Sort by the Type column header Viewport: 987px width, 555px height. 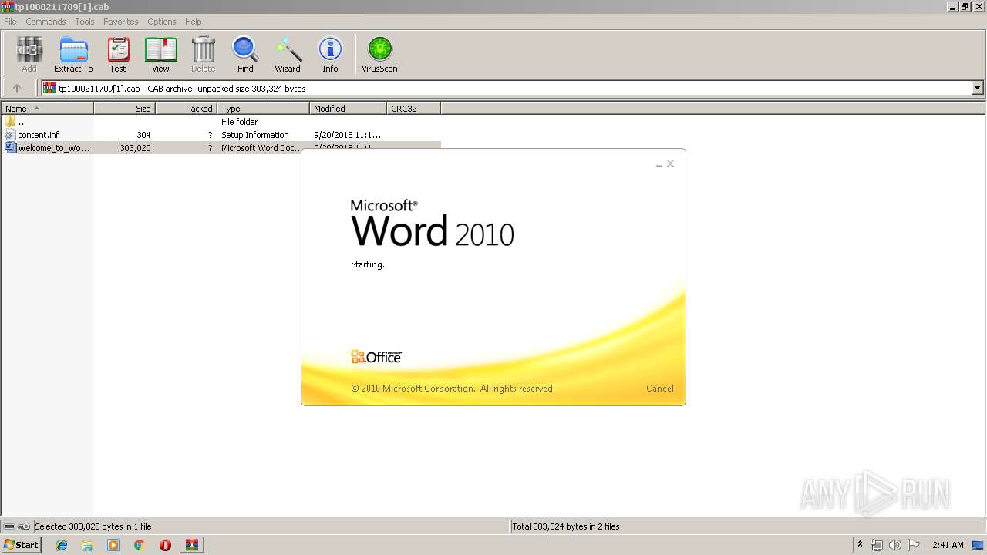tap(263, 109)
